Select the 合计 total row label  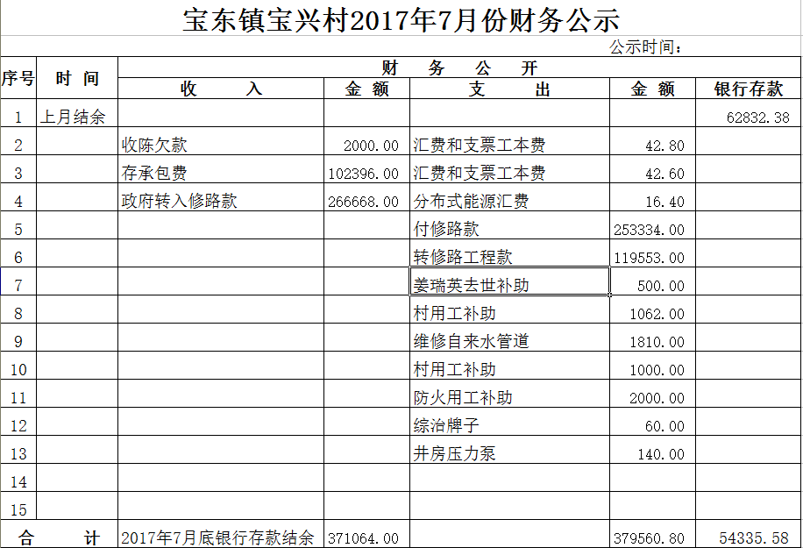click(x=60, y=534)
